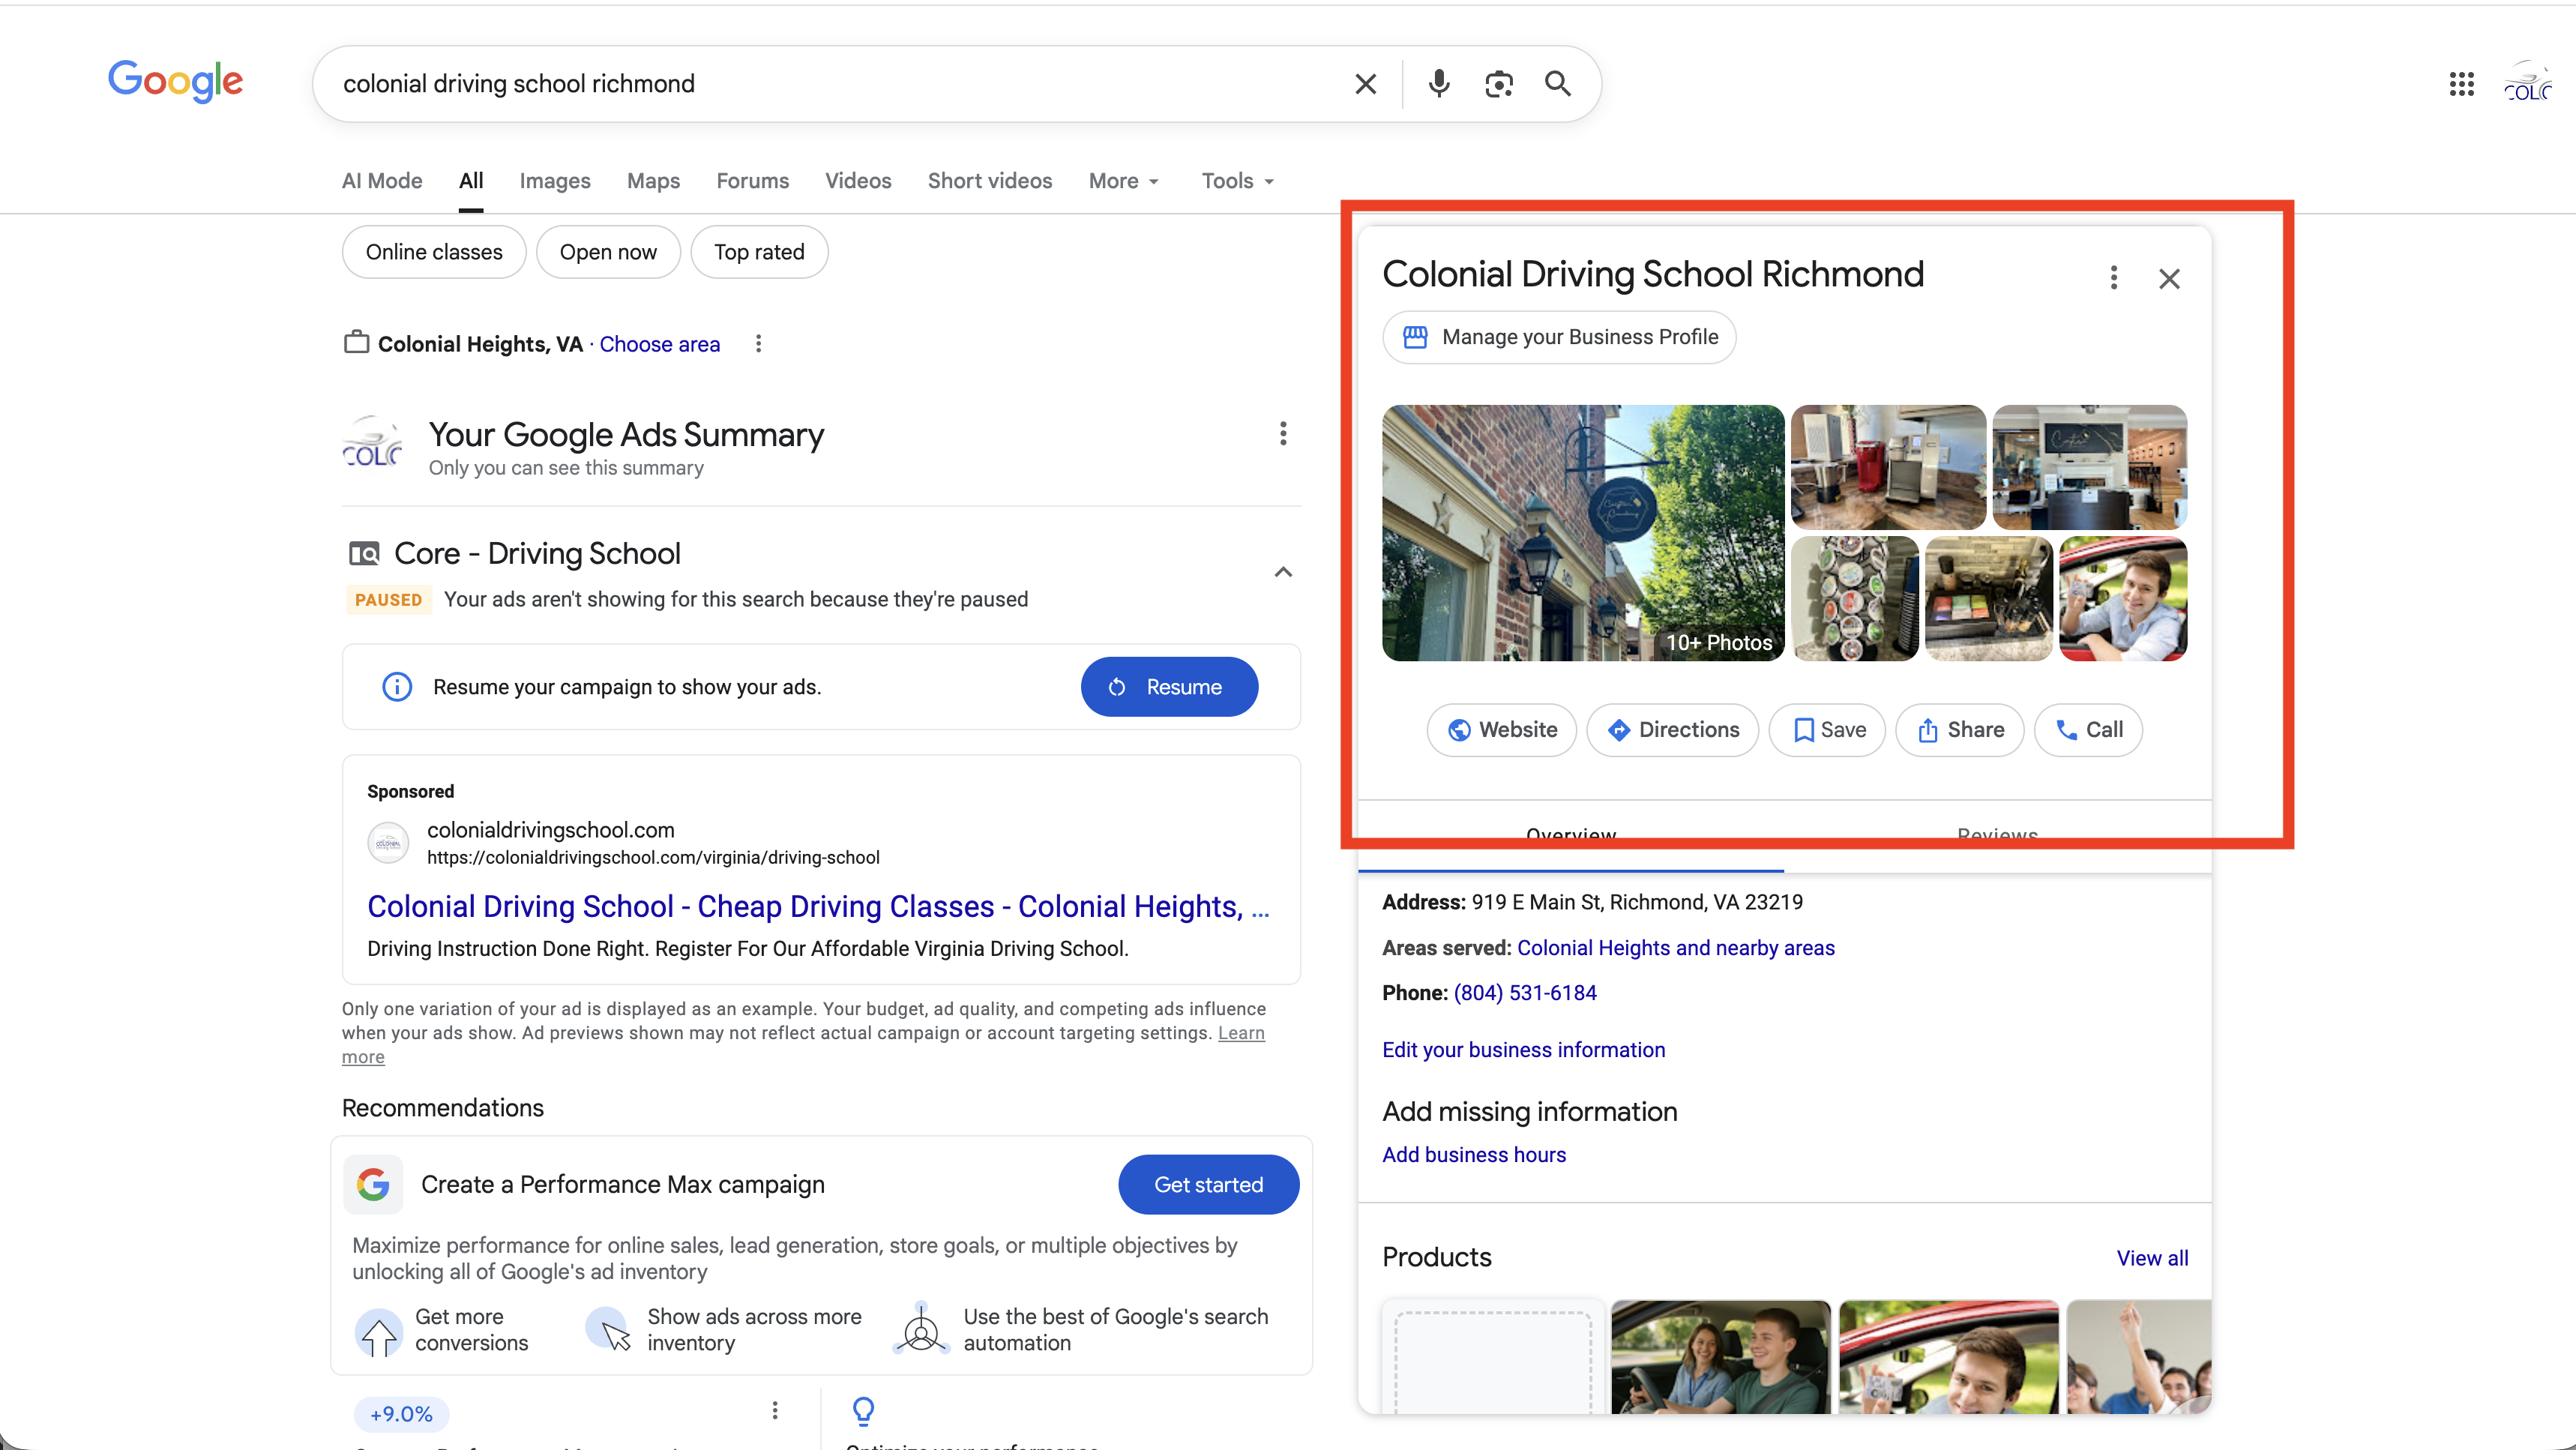Open options next to Choose area

pyautogui.click(x=758, y=344)
